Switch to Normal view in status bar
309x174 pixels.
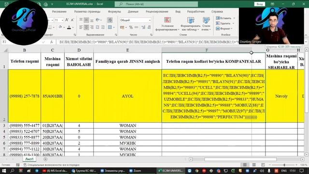click(x=245, y=165)
